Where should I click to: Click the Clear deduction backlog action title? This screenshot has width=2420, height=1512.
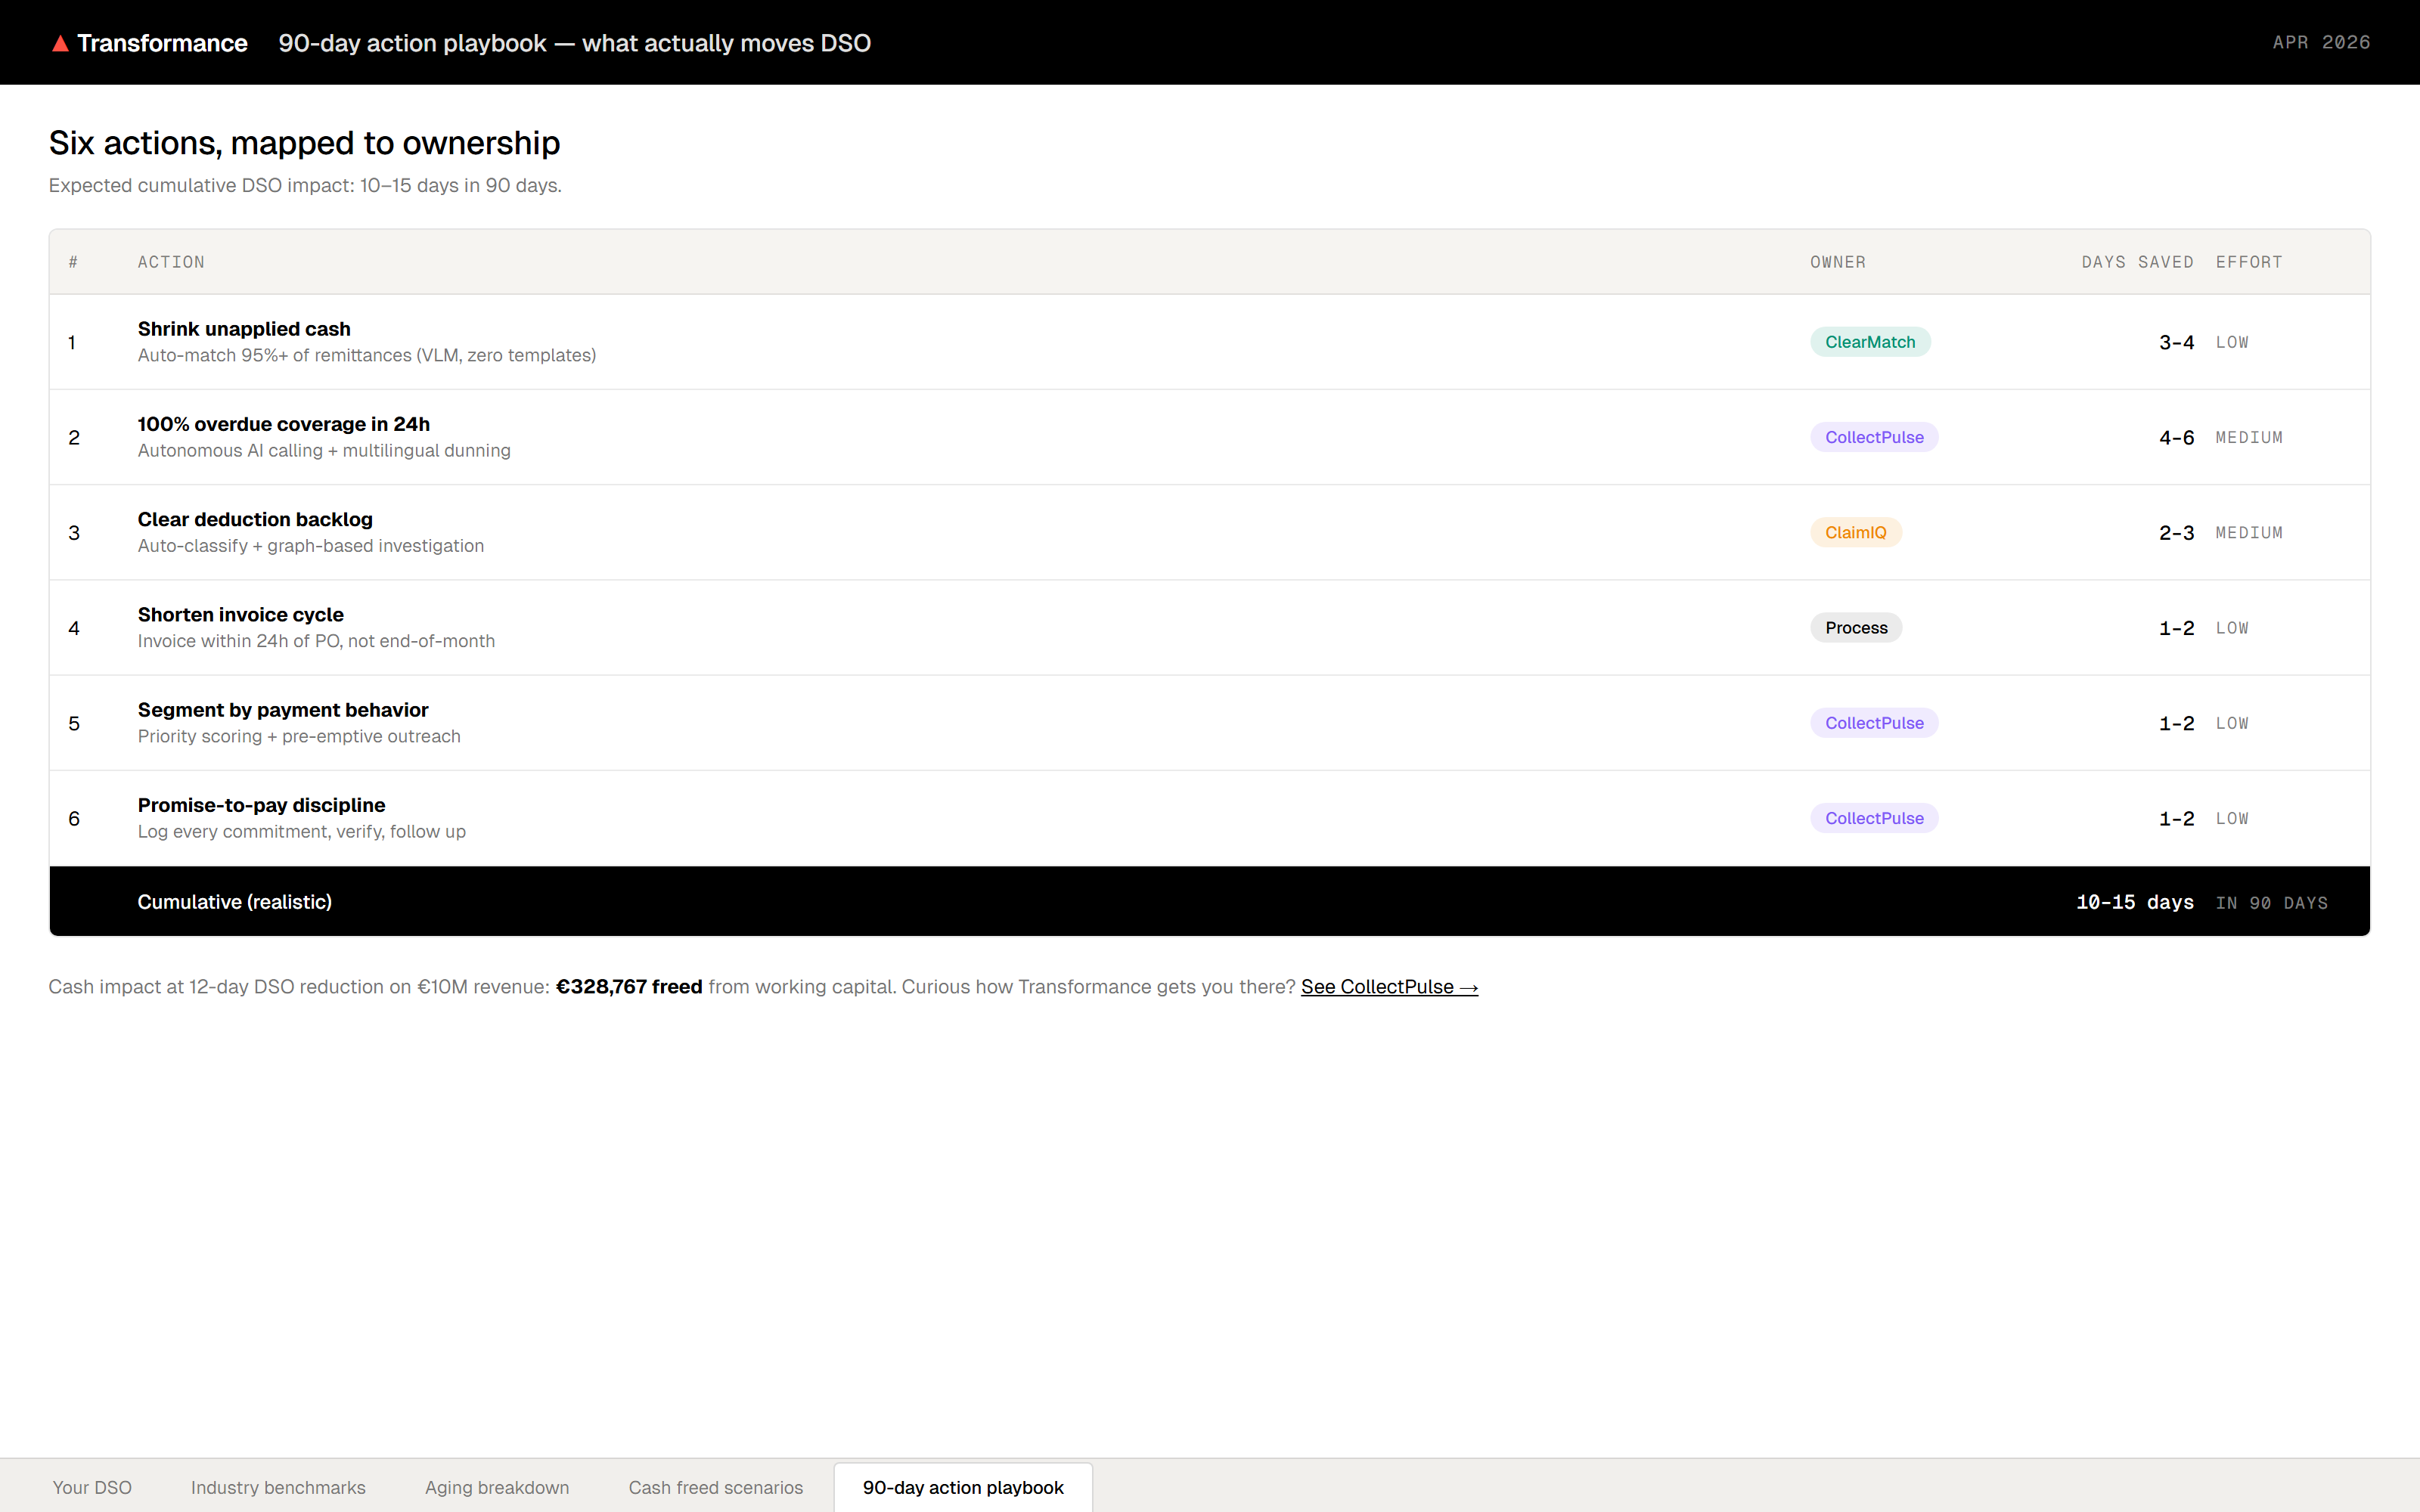[x=255, y=519]
